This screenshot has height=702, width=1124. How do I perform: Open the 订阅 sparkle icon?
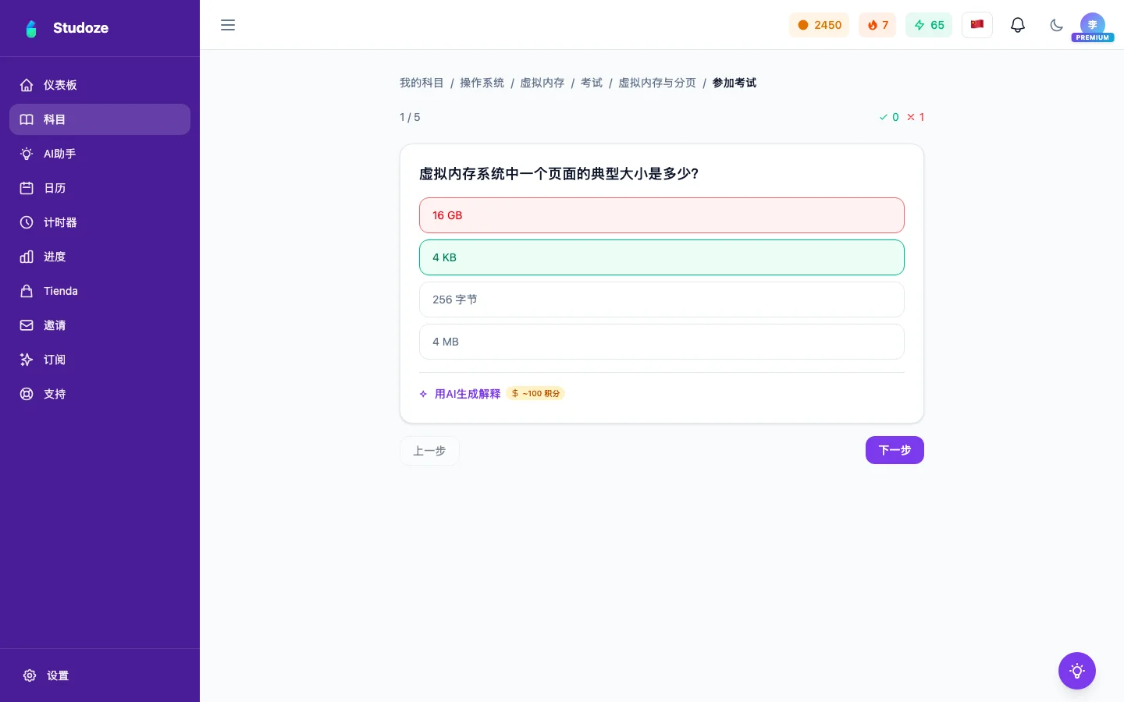[x=27, y=360]
